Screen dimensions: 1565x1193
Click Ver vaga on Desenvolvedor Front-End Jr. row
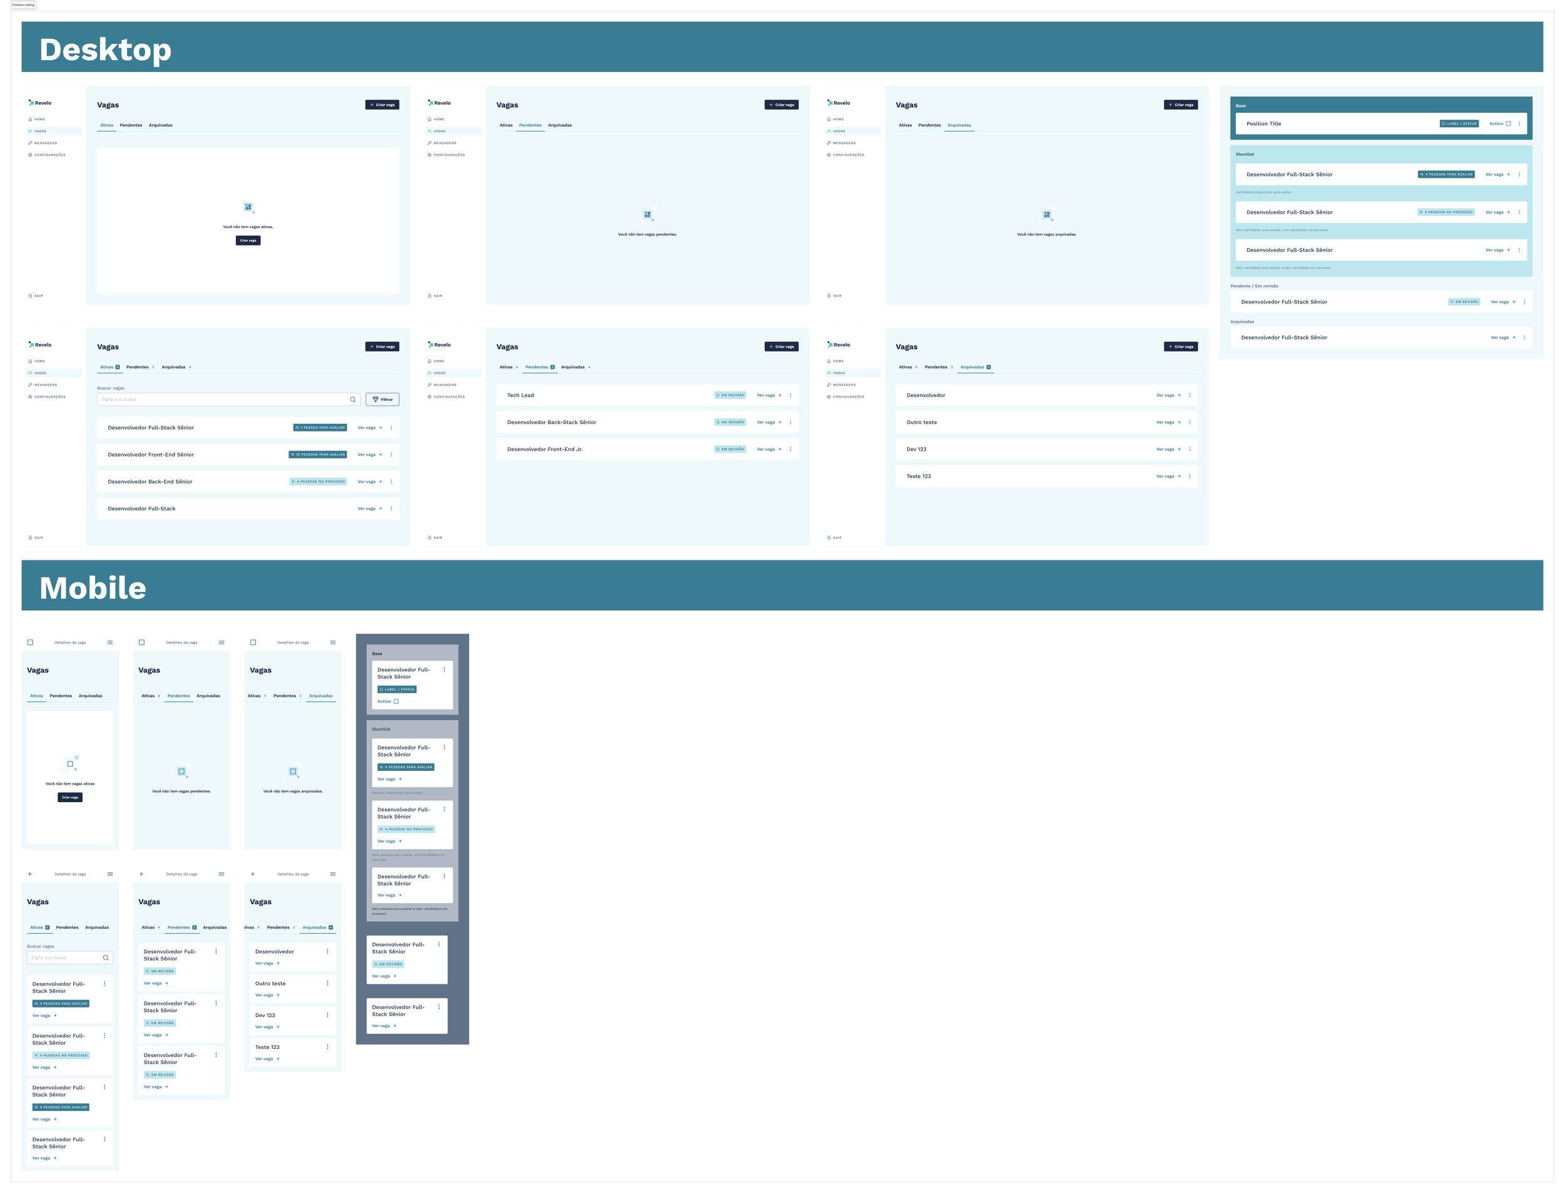point(769,449)
